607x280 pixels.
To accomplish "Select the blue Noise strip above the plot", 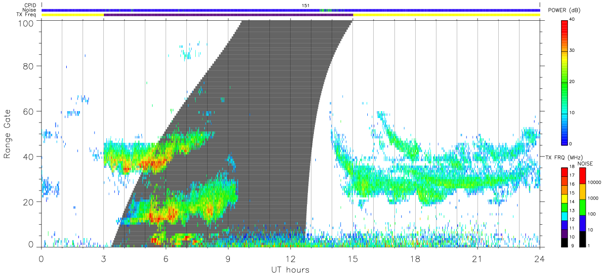I will click(x=291, y=10).
